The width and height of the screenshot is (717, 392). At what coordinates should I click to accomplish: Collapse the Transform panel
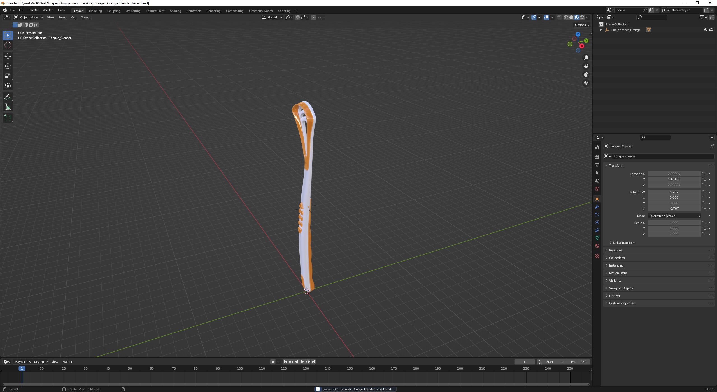[x=616, y=165]
